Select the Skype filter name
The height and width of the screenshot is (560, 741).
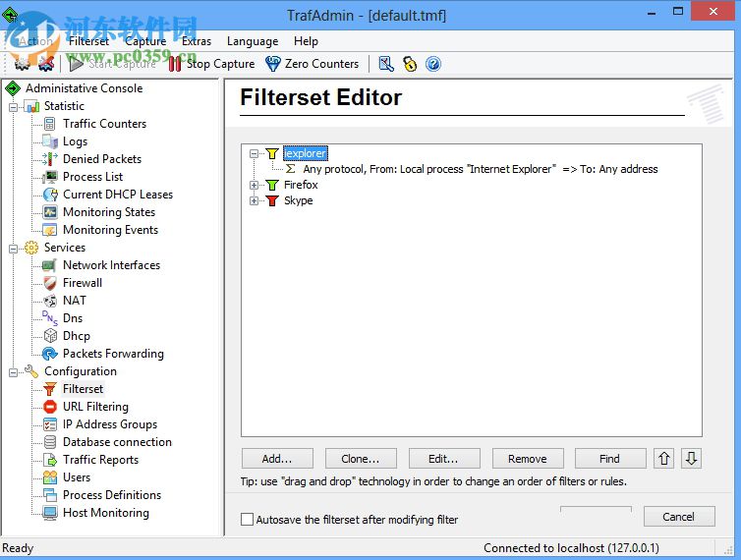pyautogui.click(x=298, y=200)
